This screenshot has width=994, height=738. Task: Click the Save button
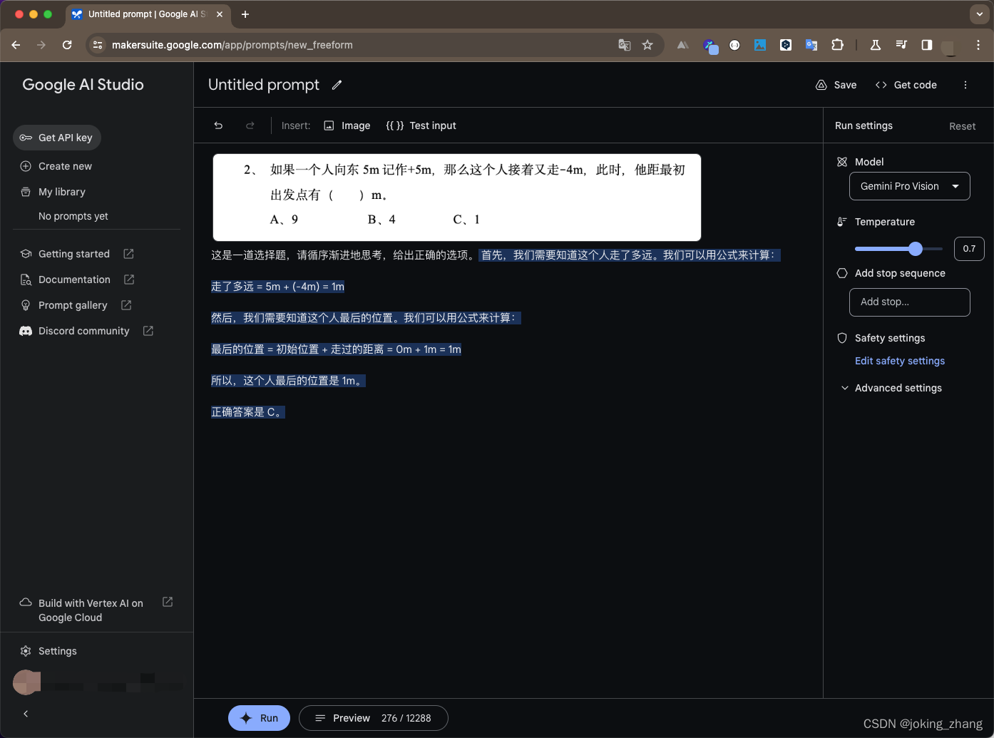point(836,85)
